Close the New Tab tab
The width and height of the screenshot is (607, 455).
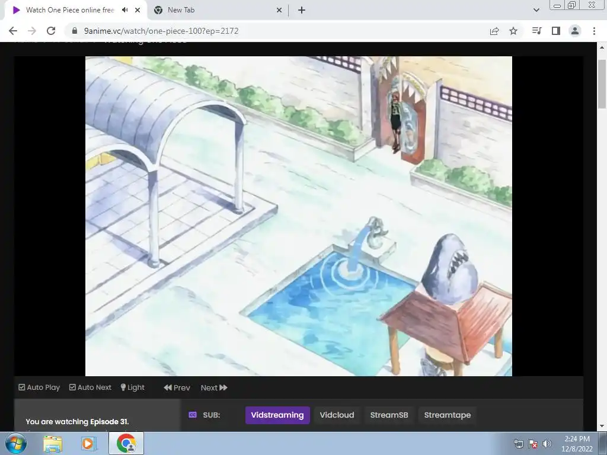point(279,10)
